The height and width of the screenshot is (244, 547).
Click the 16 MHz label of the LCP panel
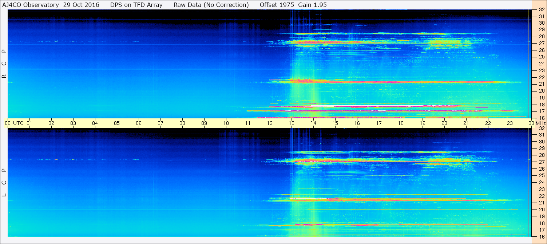(541, 236)
